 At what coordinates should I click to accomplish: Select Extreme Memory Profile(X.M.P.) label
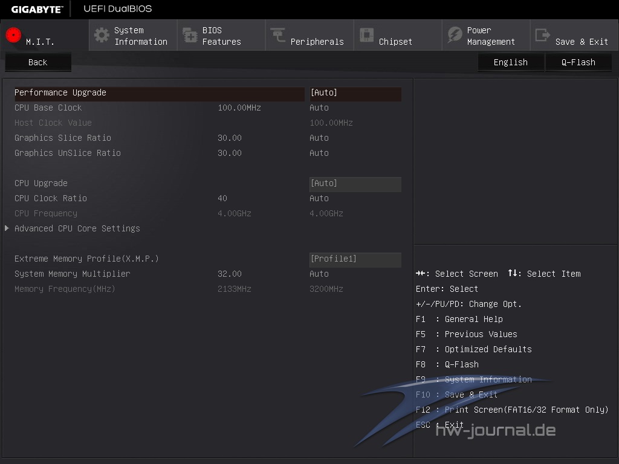click(86, 259)
